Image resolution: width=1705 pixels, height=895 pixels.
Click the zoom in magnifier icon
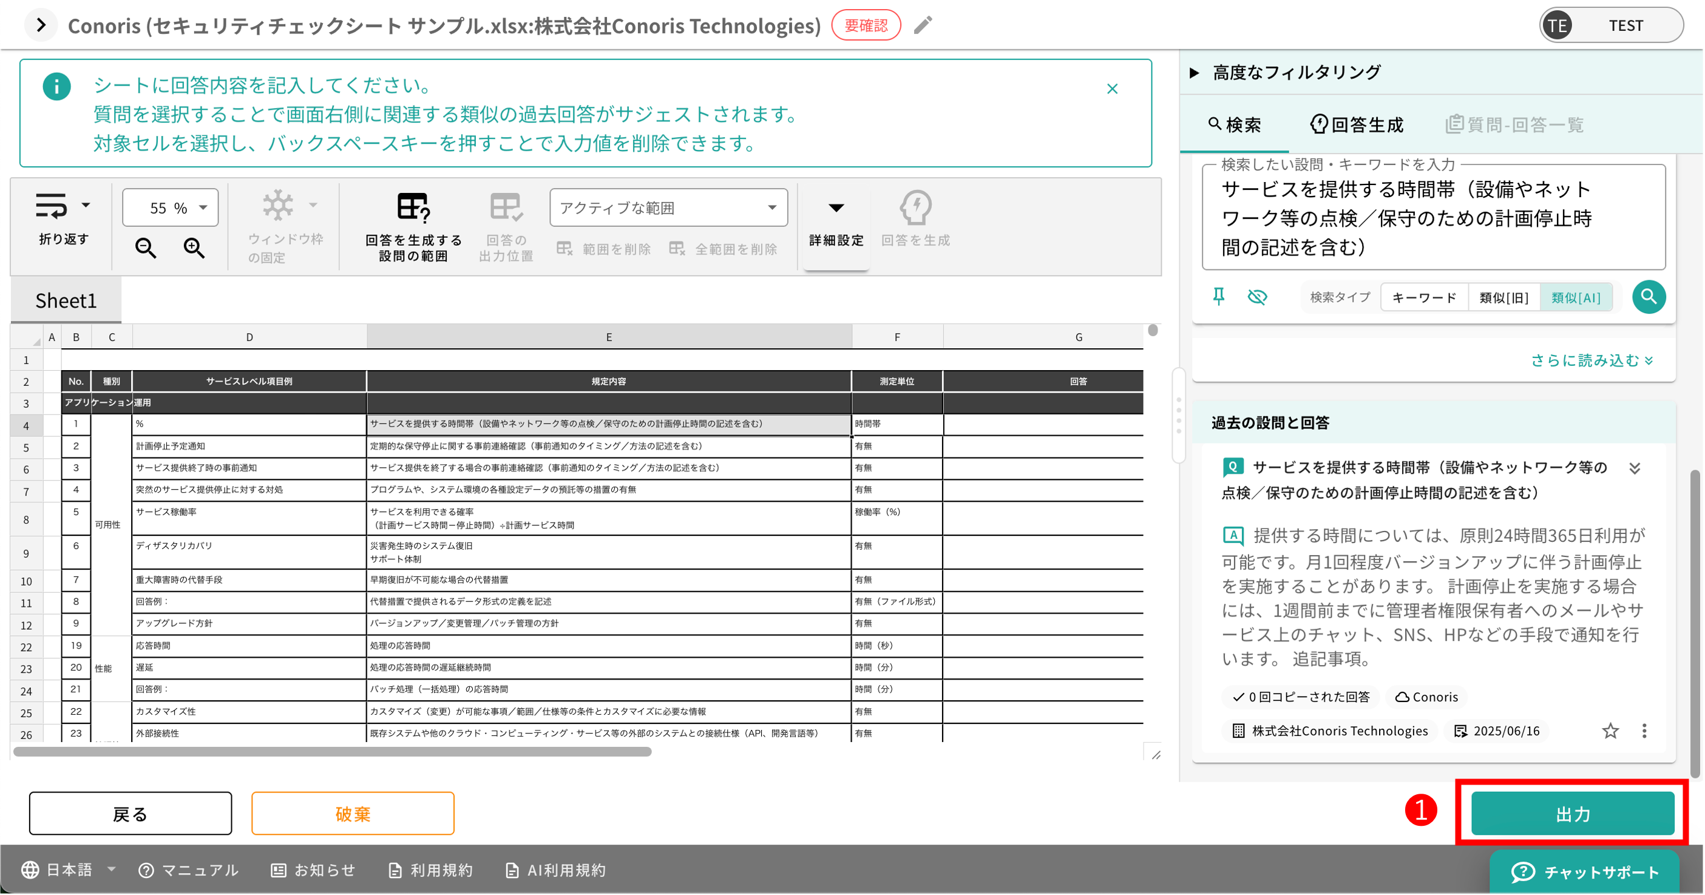(193, 248)
